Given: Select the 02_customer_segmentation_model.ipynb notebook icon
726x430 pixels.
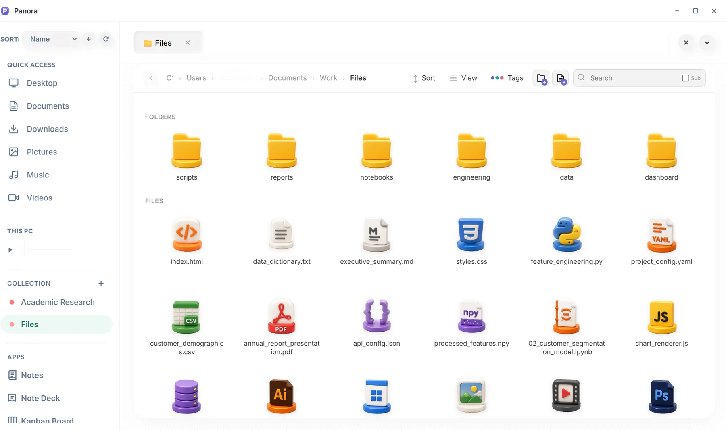Looking at the screenshot, I should pos(566,317).
